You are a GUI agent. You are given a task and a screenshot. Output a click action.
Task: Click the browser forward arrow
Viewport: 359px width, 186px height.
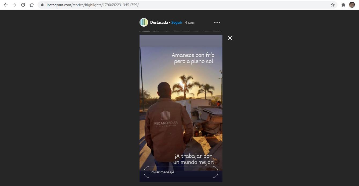[14, 5]
